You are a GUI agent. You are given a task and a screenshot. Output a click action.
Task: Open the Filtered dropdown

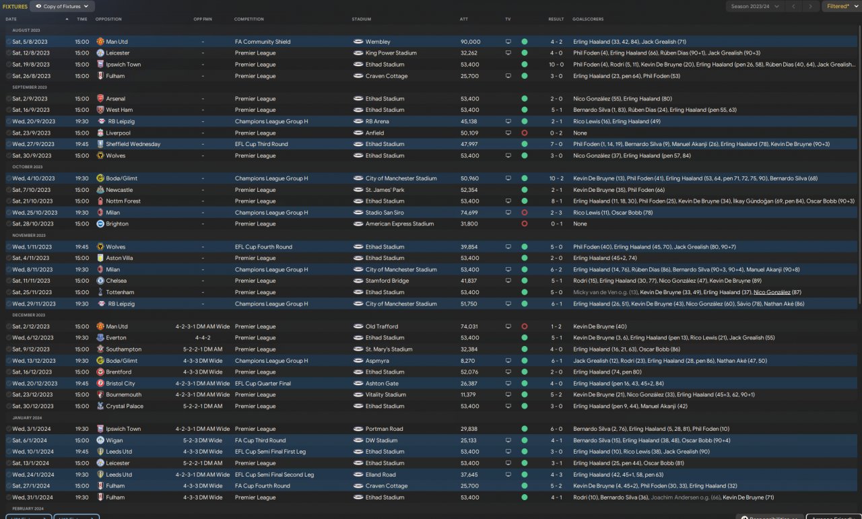(841, 7)
